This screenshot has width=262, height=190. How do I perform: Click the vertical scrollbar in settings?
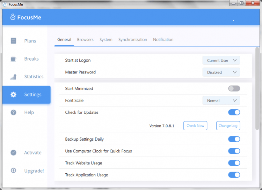(x=257, y=87)
